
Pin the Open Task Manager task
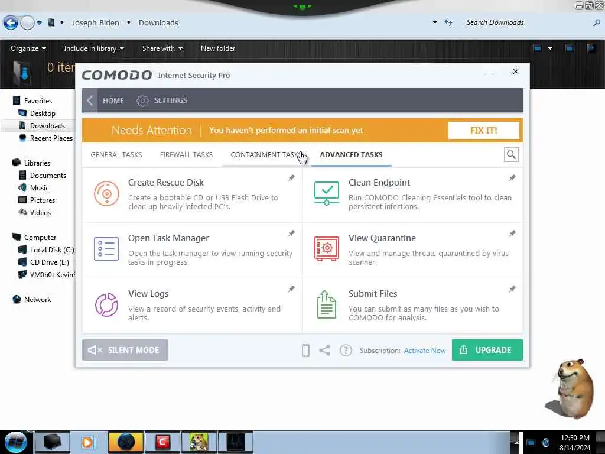click(291, 234)
